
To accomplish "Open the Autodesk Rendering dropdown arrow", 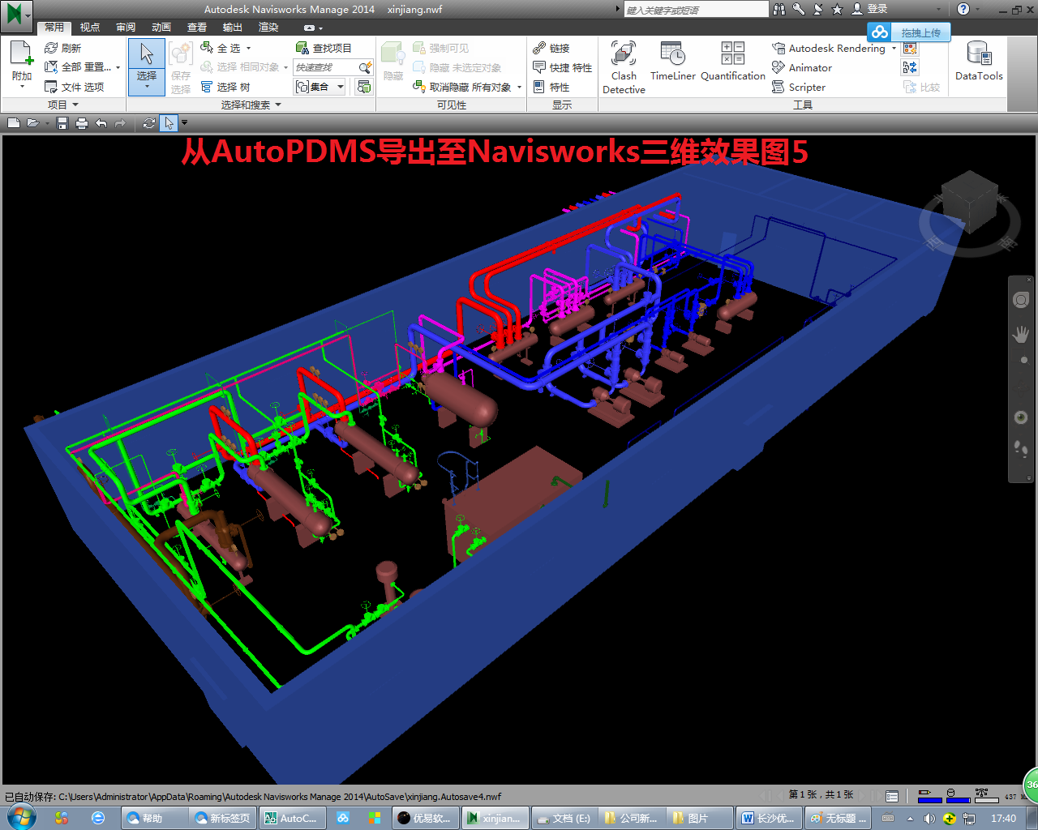I will point(894,49).
